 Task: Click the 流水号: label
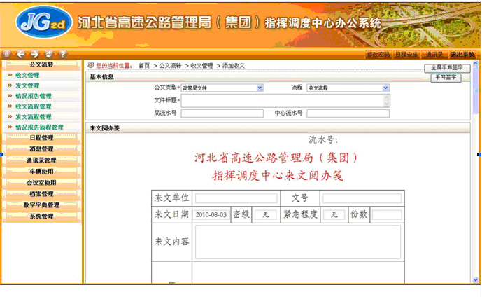323,140
